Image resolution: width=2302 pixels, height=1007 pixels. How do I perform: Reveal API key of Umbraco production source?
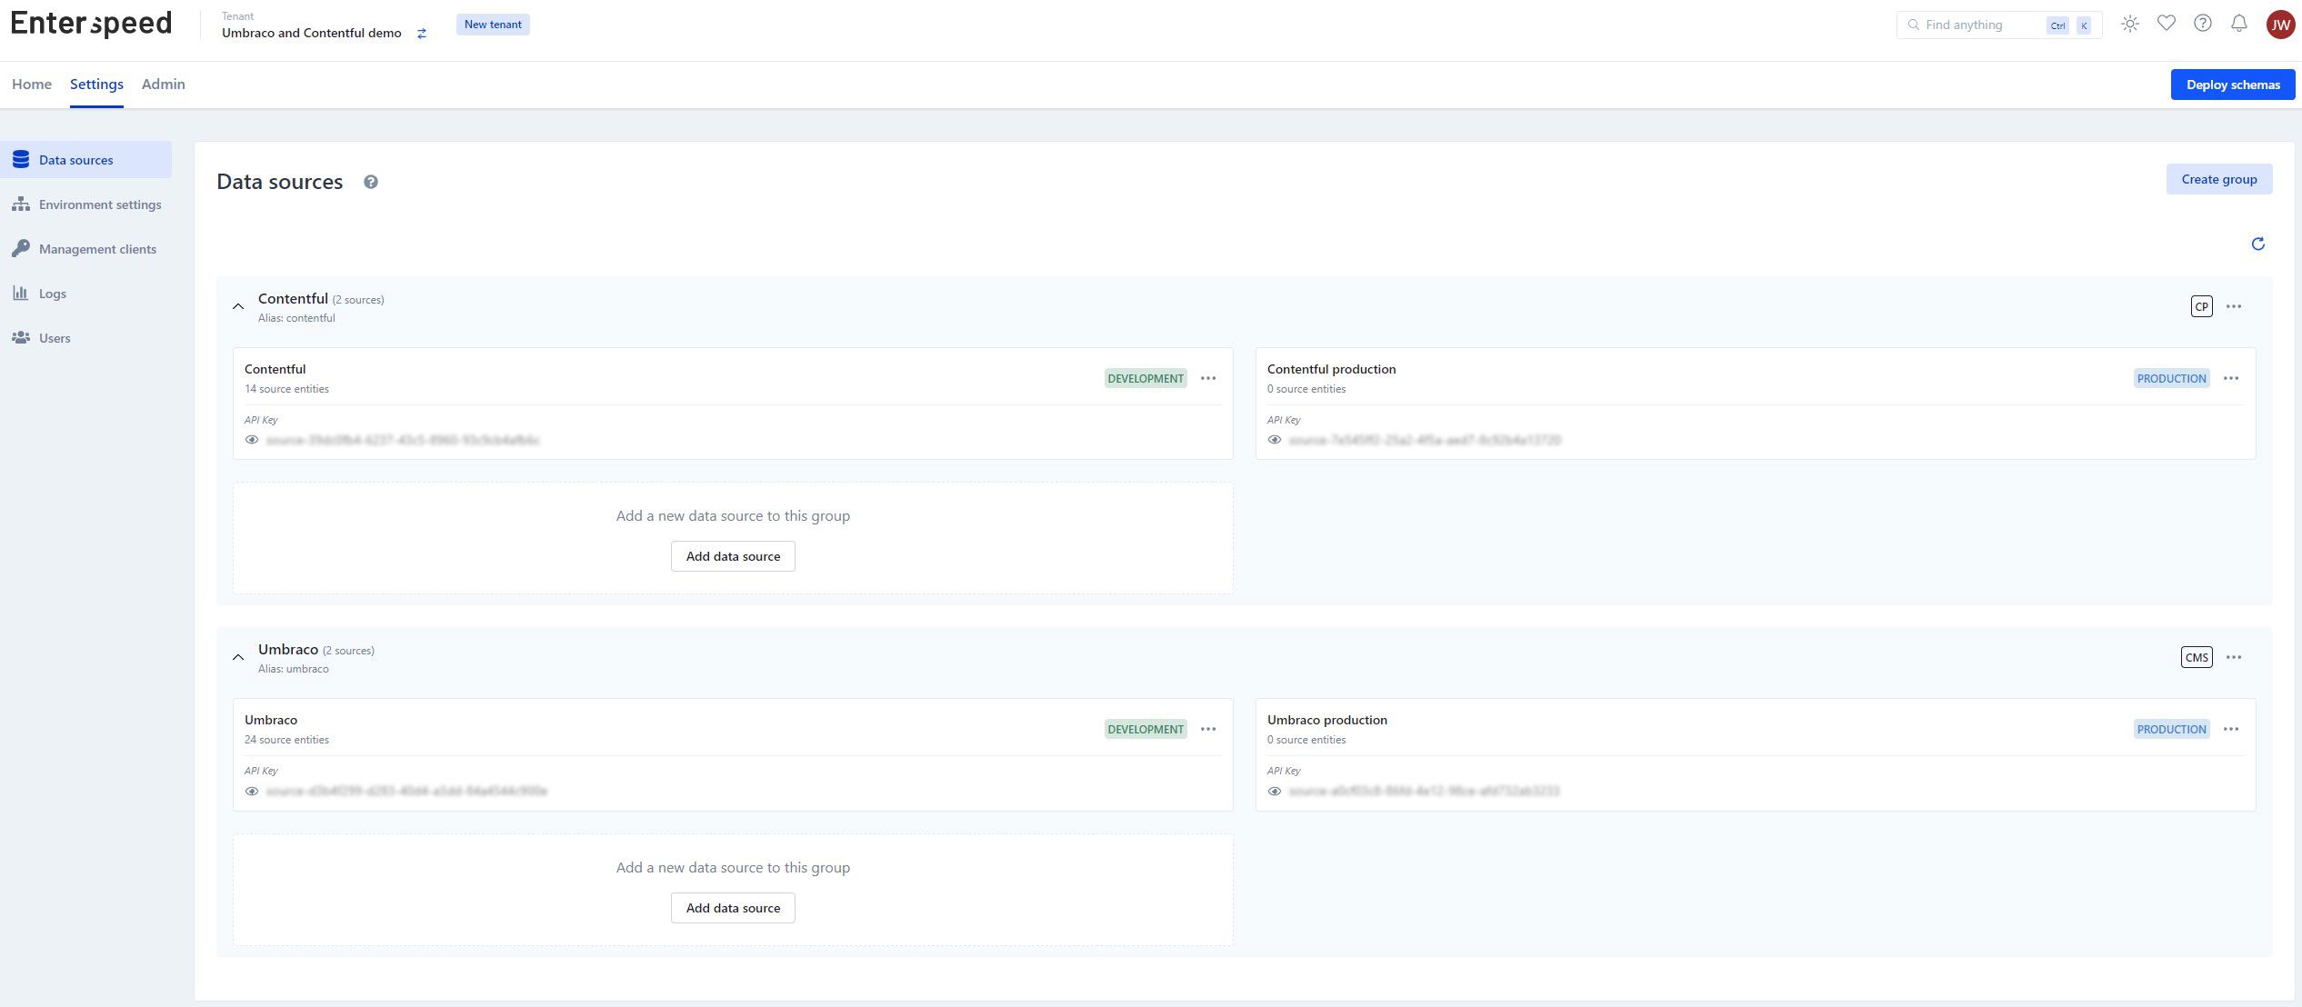coord(1275,791)
